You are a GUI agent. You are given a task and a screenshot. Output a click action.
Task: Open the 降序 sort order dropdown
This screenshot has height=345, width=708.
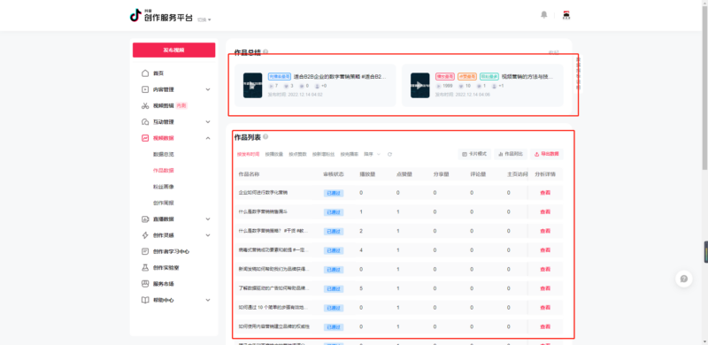point(372,155)
